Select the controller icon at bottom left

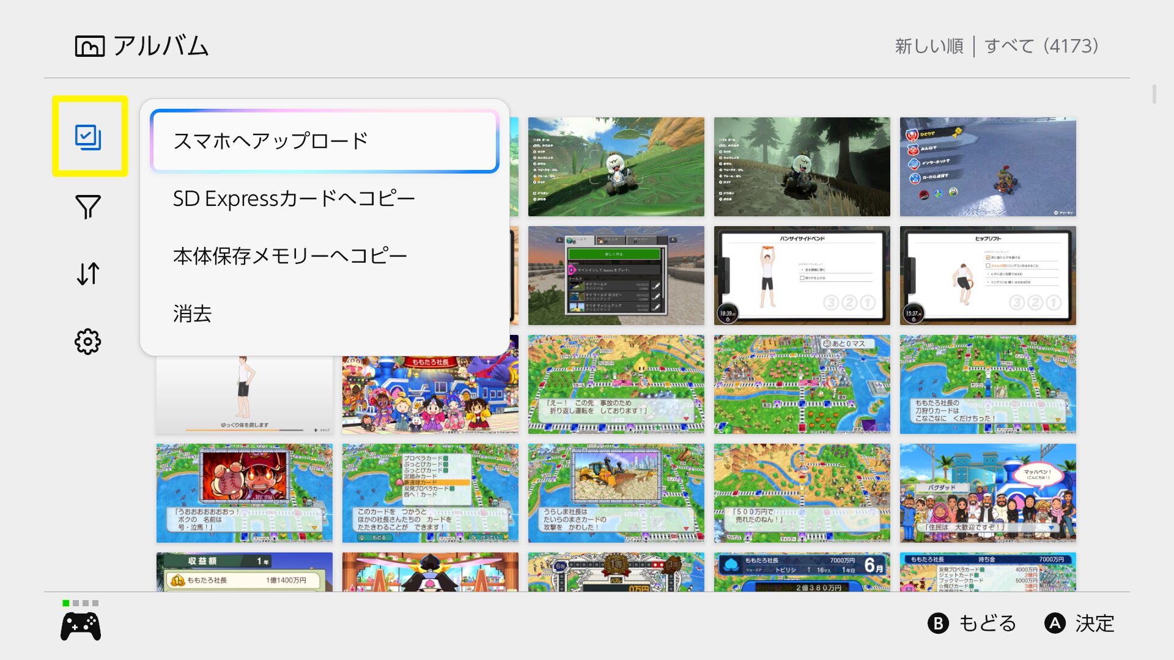81,626
